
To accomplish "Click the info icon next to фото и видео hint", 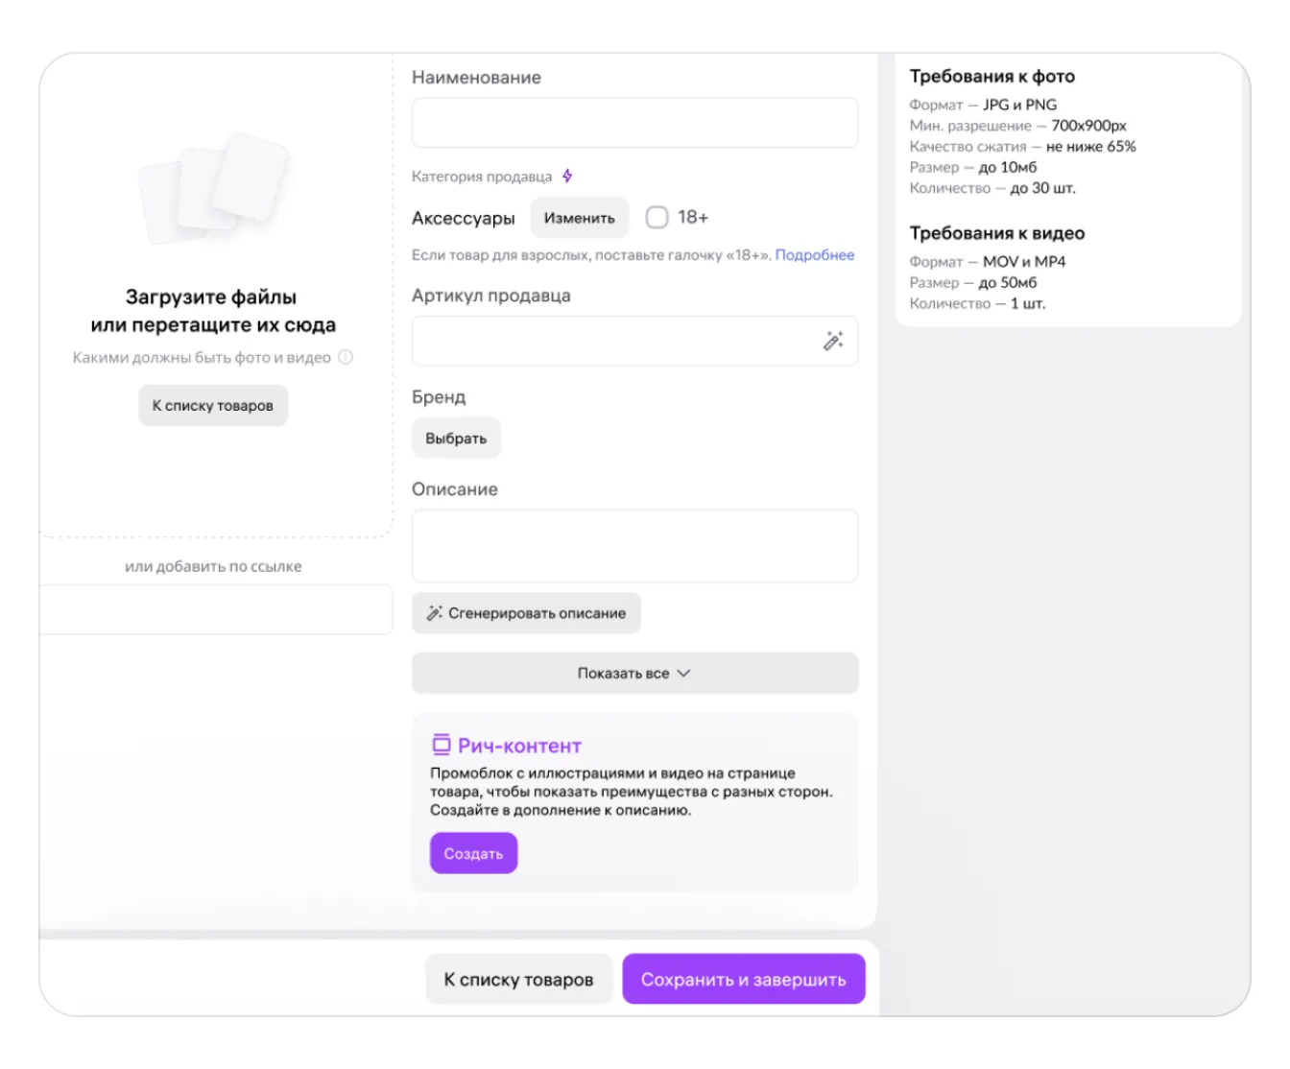I will [x=346, y=357].
